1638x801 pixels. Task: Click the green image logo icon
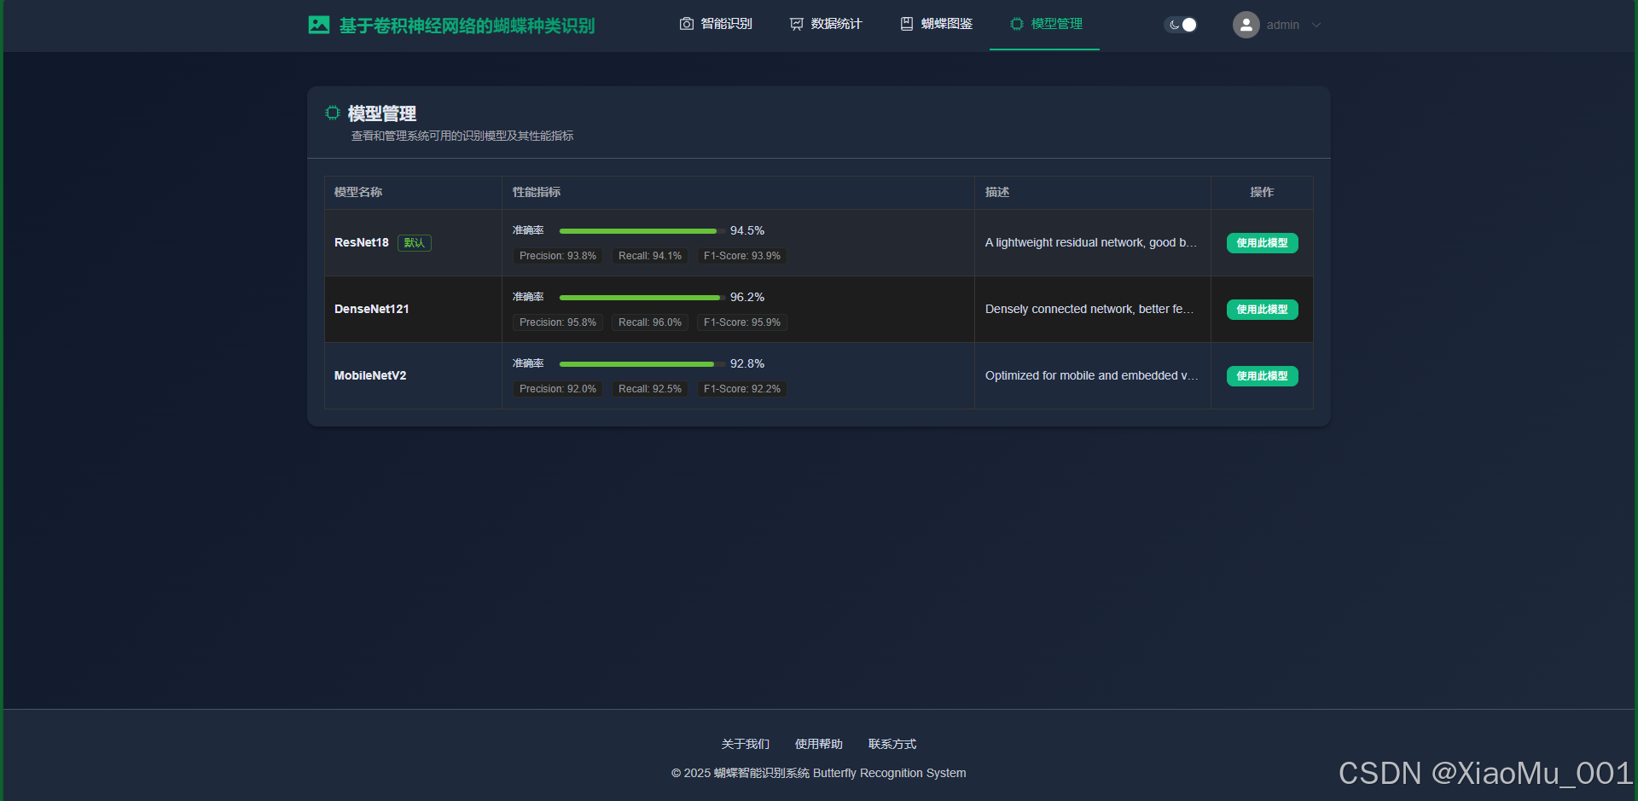pyautogui.click(x=319, y=25)
